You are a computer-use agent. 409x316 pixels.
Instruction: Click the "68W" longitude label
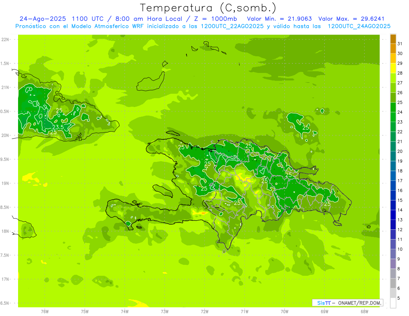pyautogui.click(x=364, y=311)
